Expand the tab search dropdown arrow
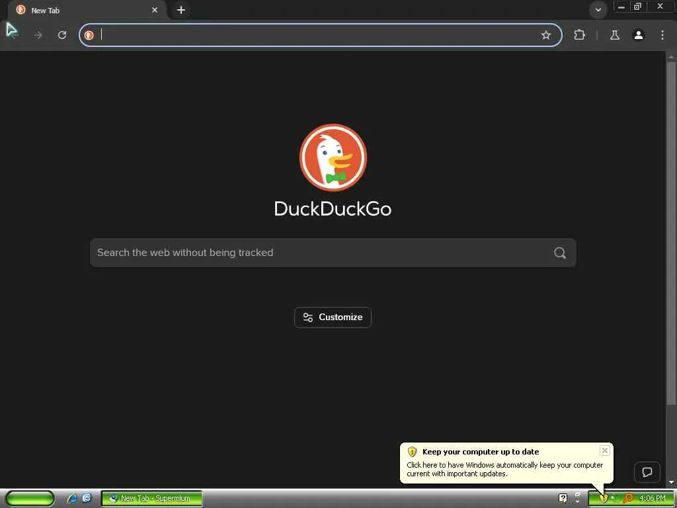 598,10
